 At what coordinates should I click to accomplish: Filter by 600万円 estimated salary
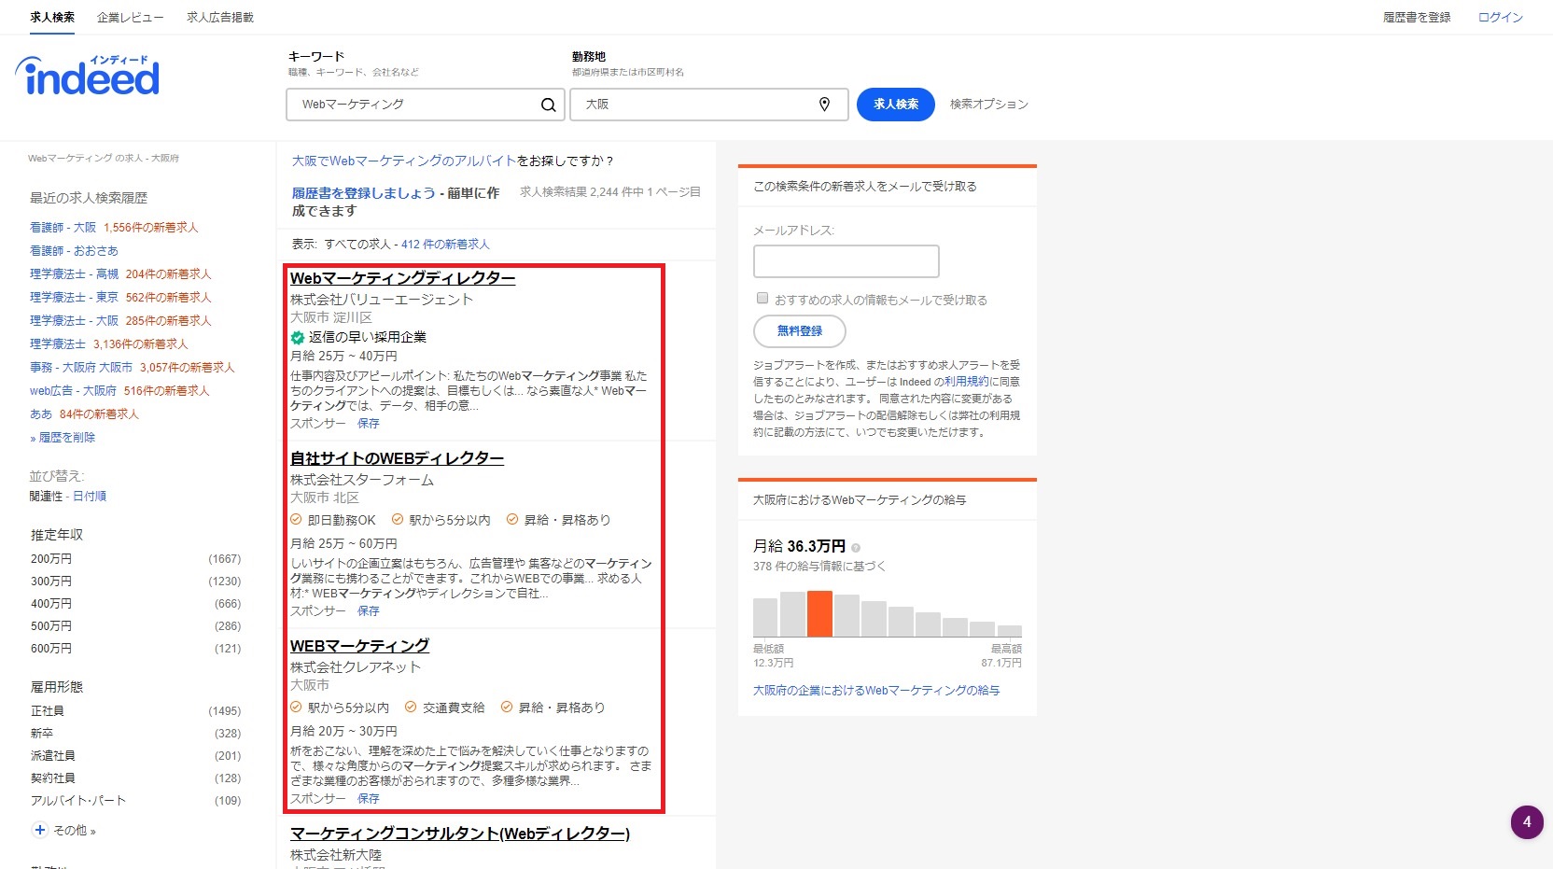[x=51, y=649]
